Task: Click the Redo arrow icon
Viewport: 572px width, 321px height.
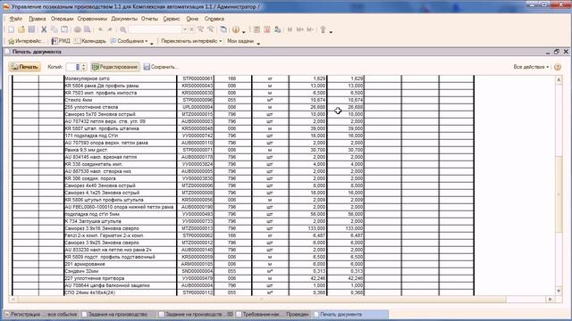Action: click(x=110, y=29)
